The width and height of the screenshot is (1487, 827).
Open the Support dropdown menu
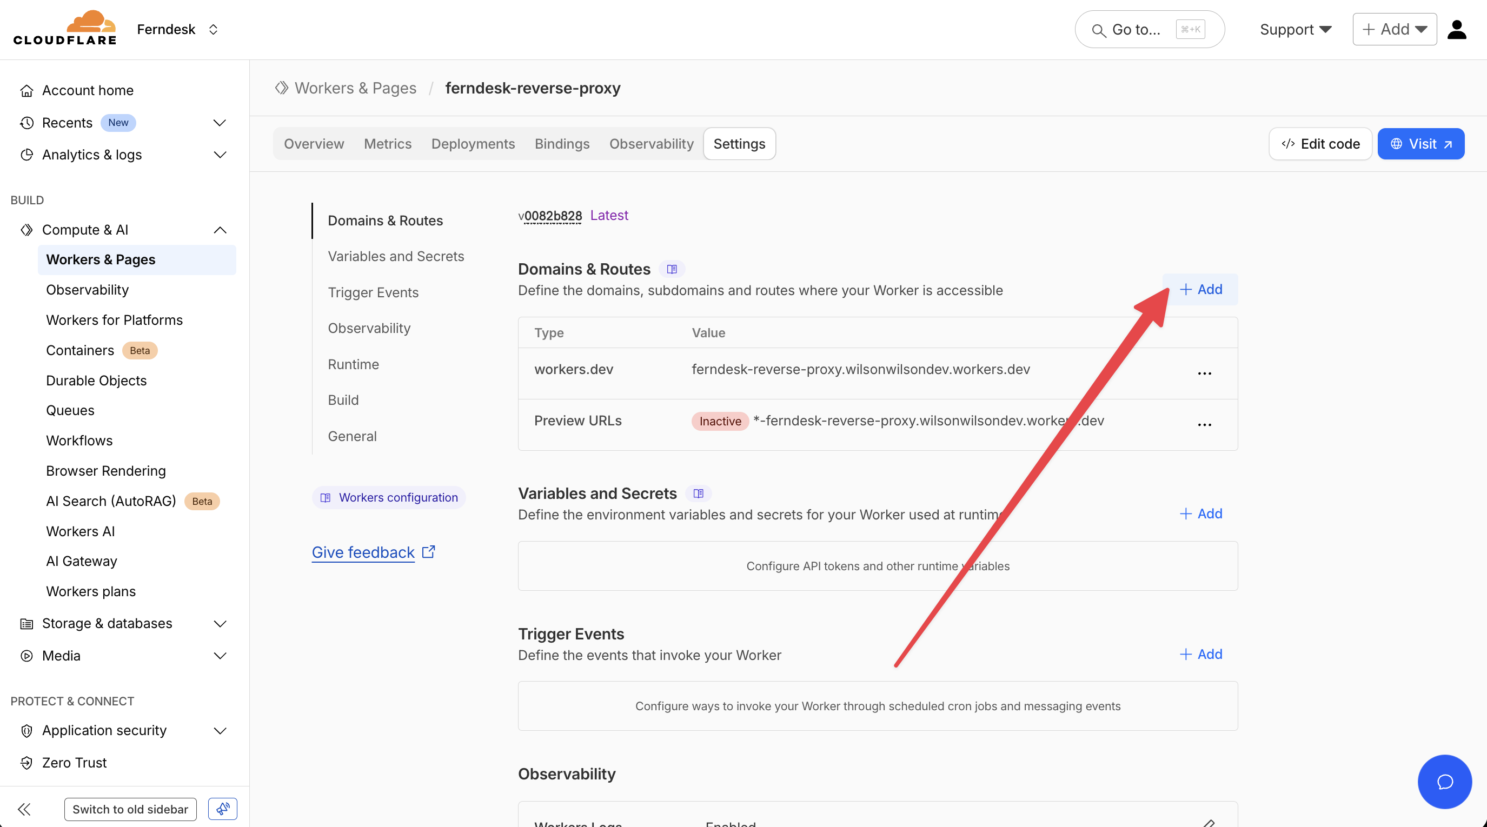pyautogui.click(x=1295, y=29)
